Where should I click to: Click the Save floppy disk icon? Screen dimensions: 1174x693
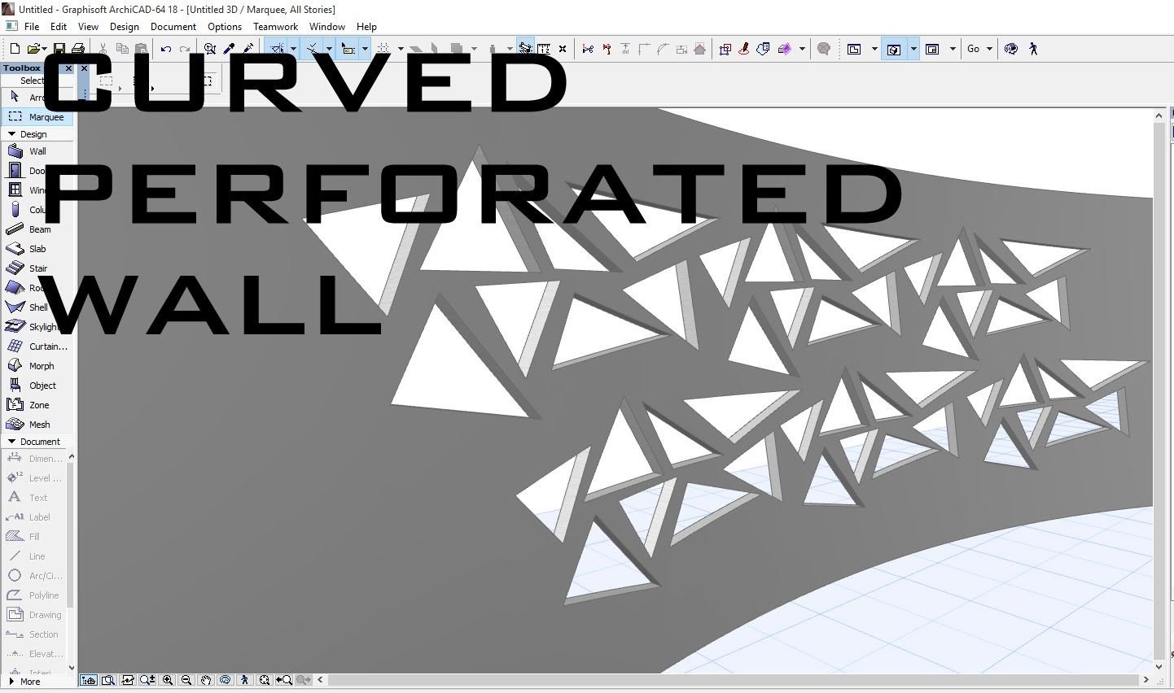pos(59,49)
